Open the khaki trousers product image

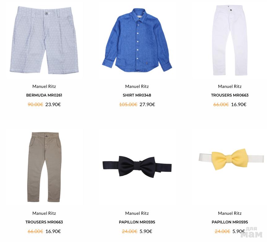pyautogui.click(x=44, y=167)
